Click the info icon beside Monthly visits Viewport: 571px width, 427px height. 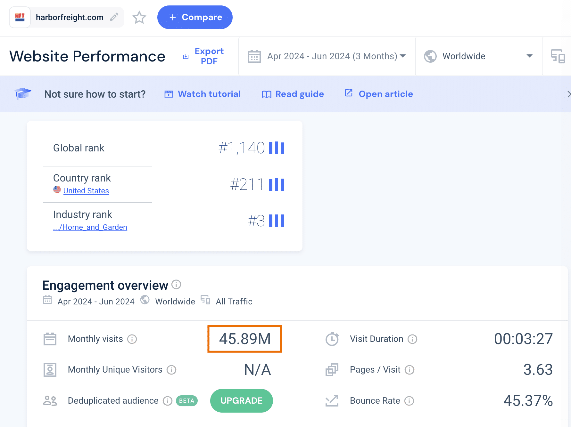132,339
